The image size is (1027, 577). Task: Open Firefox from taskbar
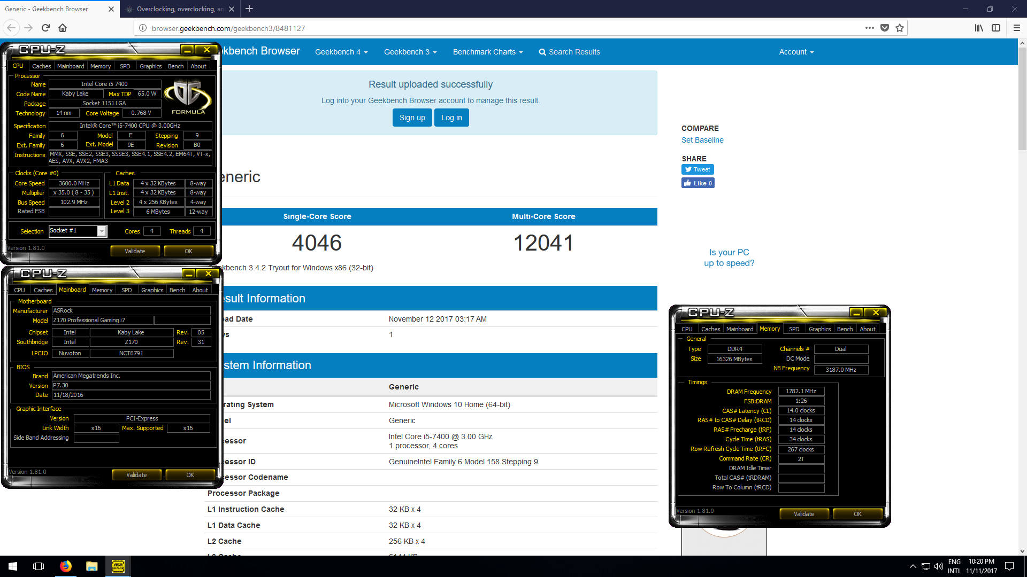click(66, 566)
